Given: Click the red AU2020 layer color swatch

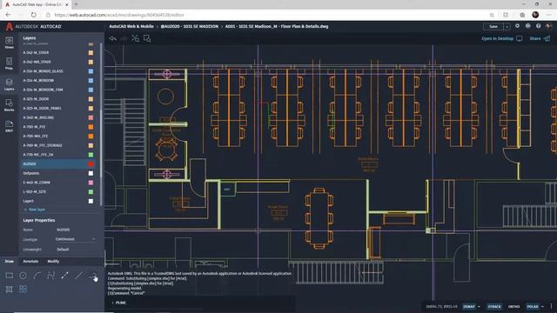Looking at the screenshot, I should coord(91,164).
